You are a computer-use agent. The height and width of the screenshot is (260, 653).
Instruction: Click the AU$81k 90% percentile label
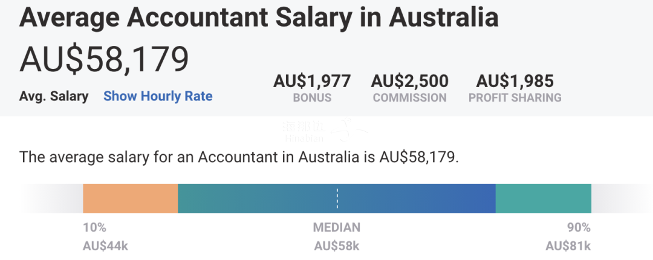[x=568, y=246]
